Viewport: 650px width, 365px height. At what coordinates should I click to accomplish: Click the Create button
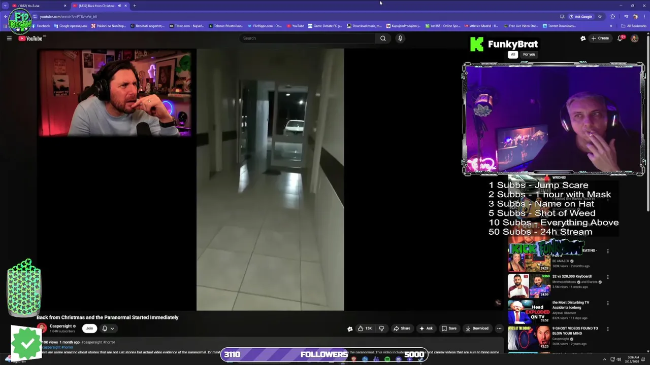[x=600, y=38]
